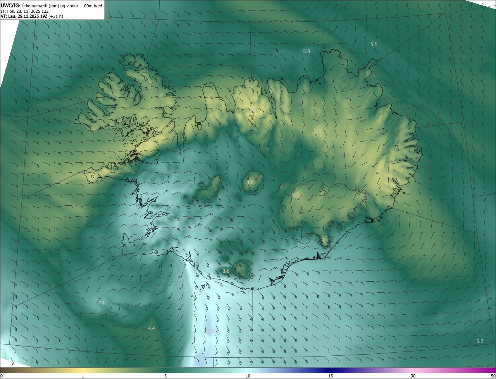Click the 5.8 value label on the map
The image size is (496, 379).
pos(307,51)
